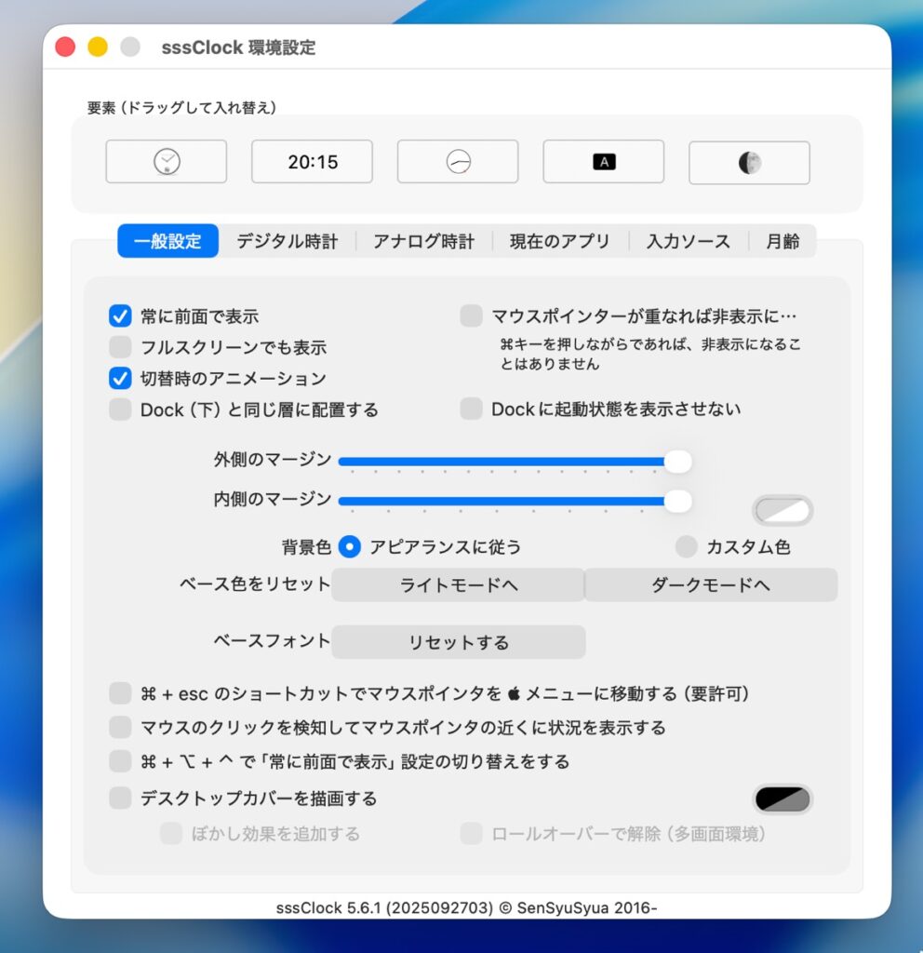
Task: Select the analog clock face element icon
Action: tap(167, 162)
